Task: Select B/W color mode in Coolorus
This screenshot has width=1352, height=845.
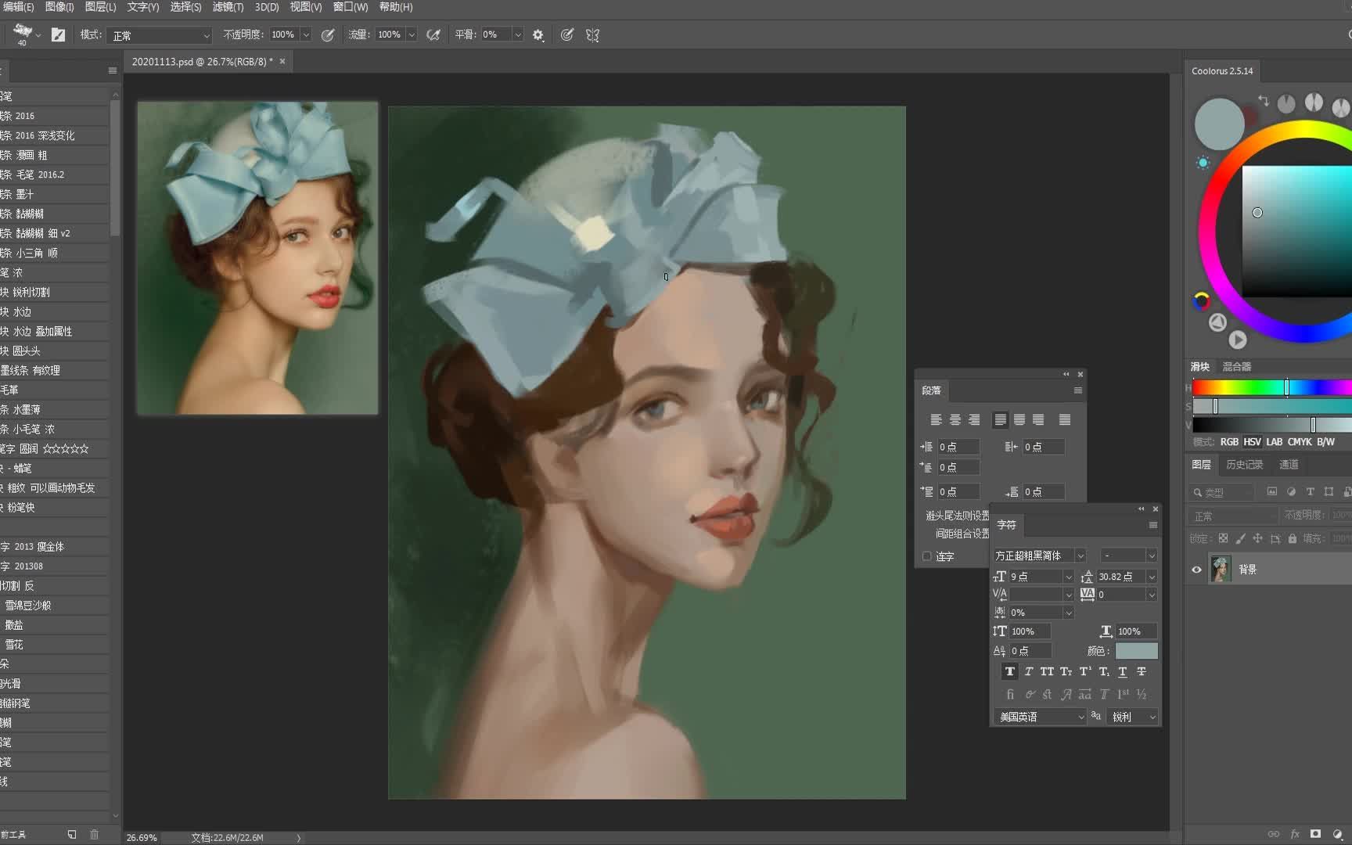Action: (1325, 442)
